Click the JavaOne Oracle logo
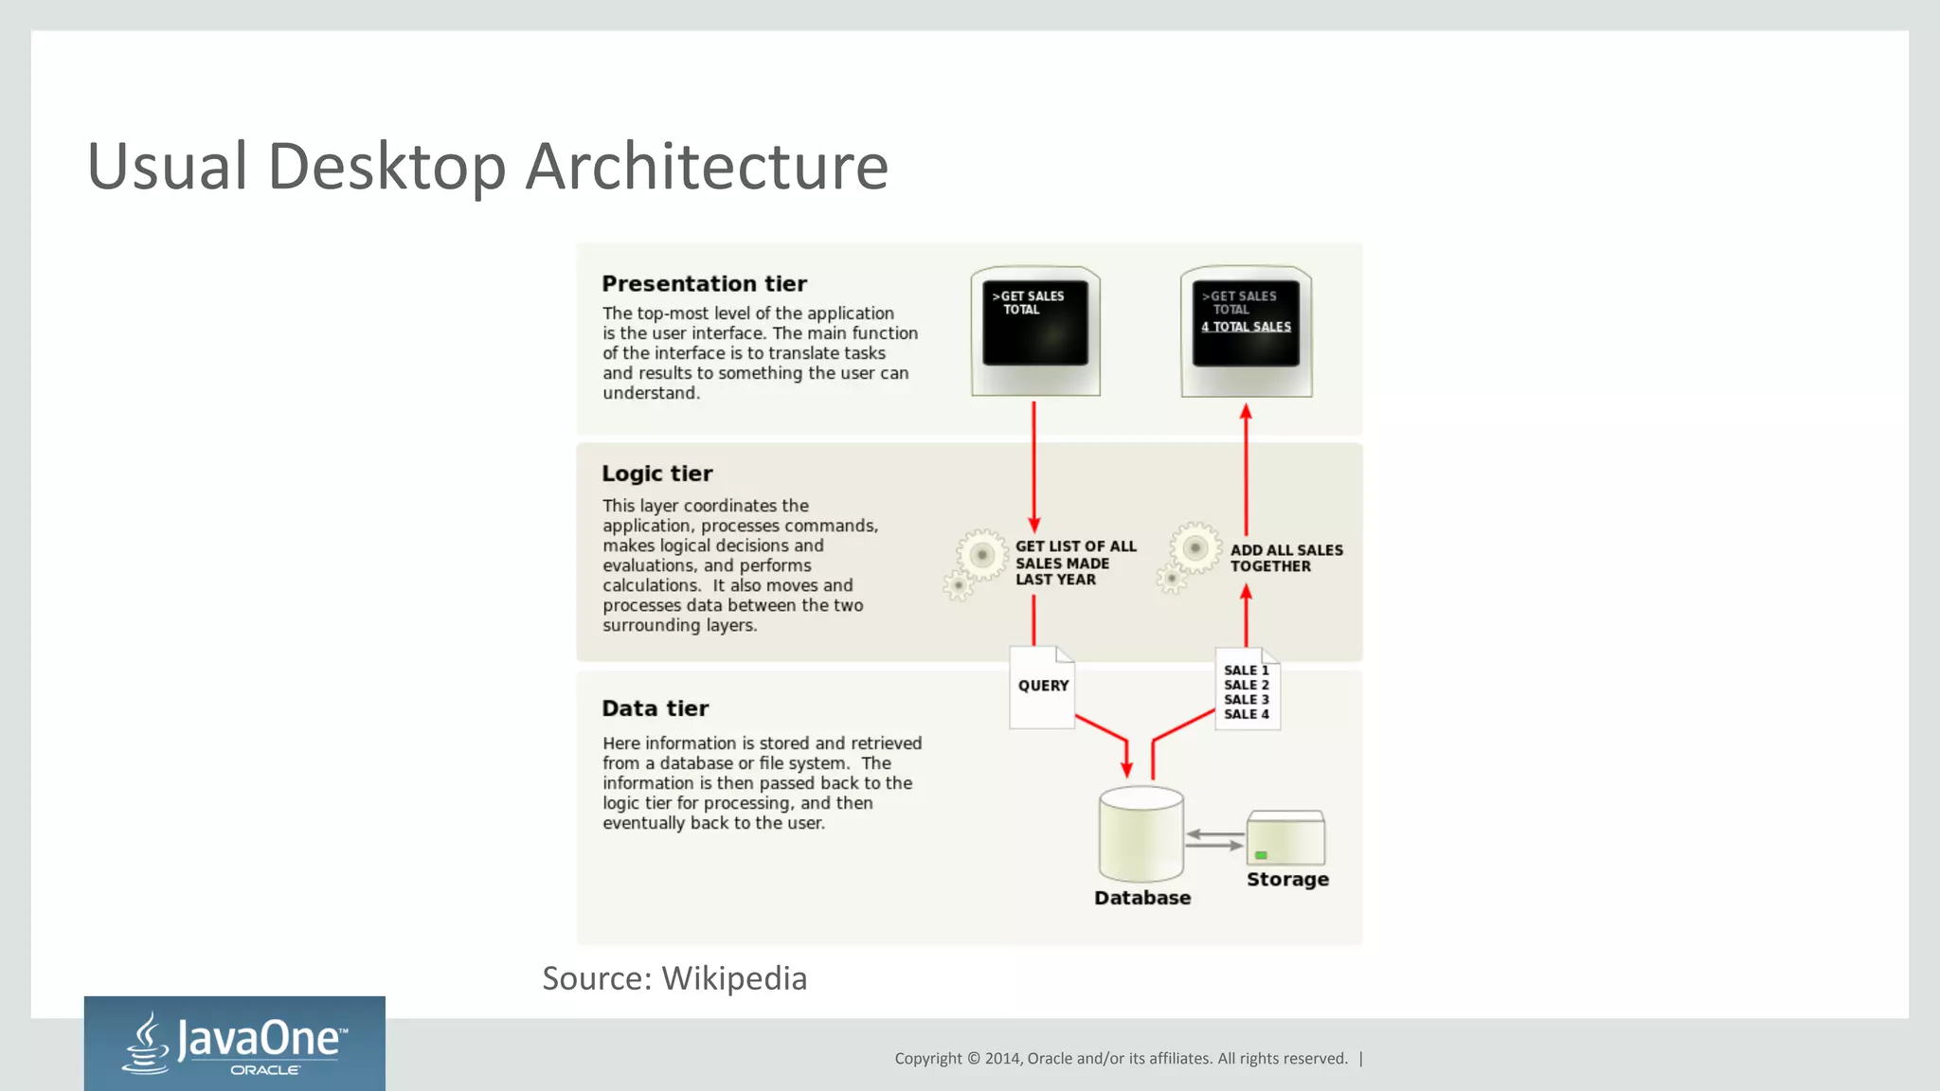Viewport: 1940px width, 1091px height. click(235, 1043)
